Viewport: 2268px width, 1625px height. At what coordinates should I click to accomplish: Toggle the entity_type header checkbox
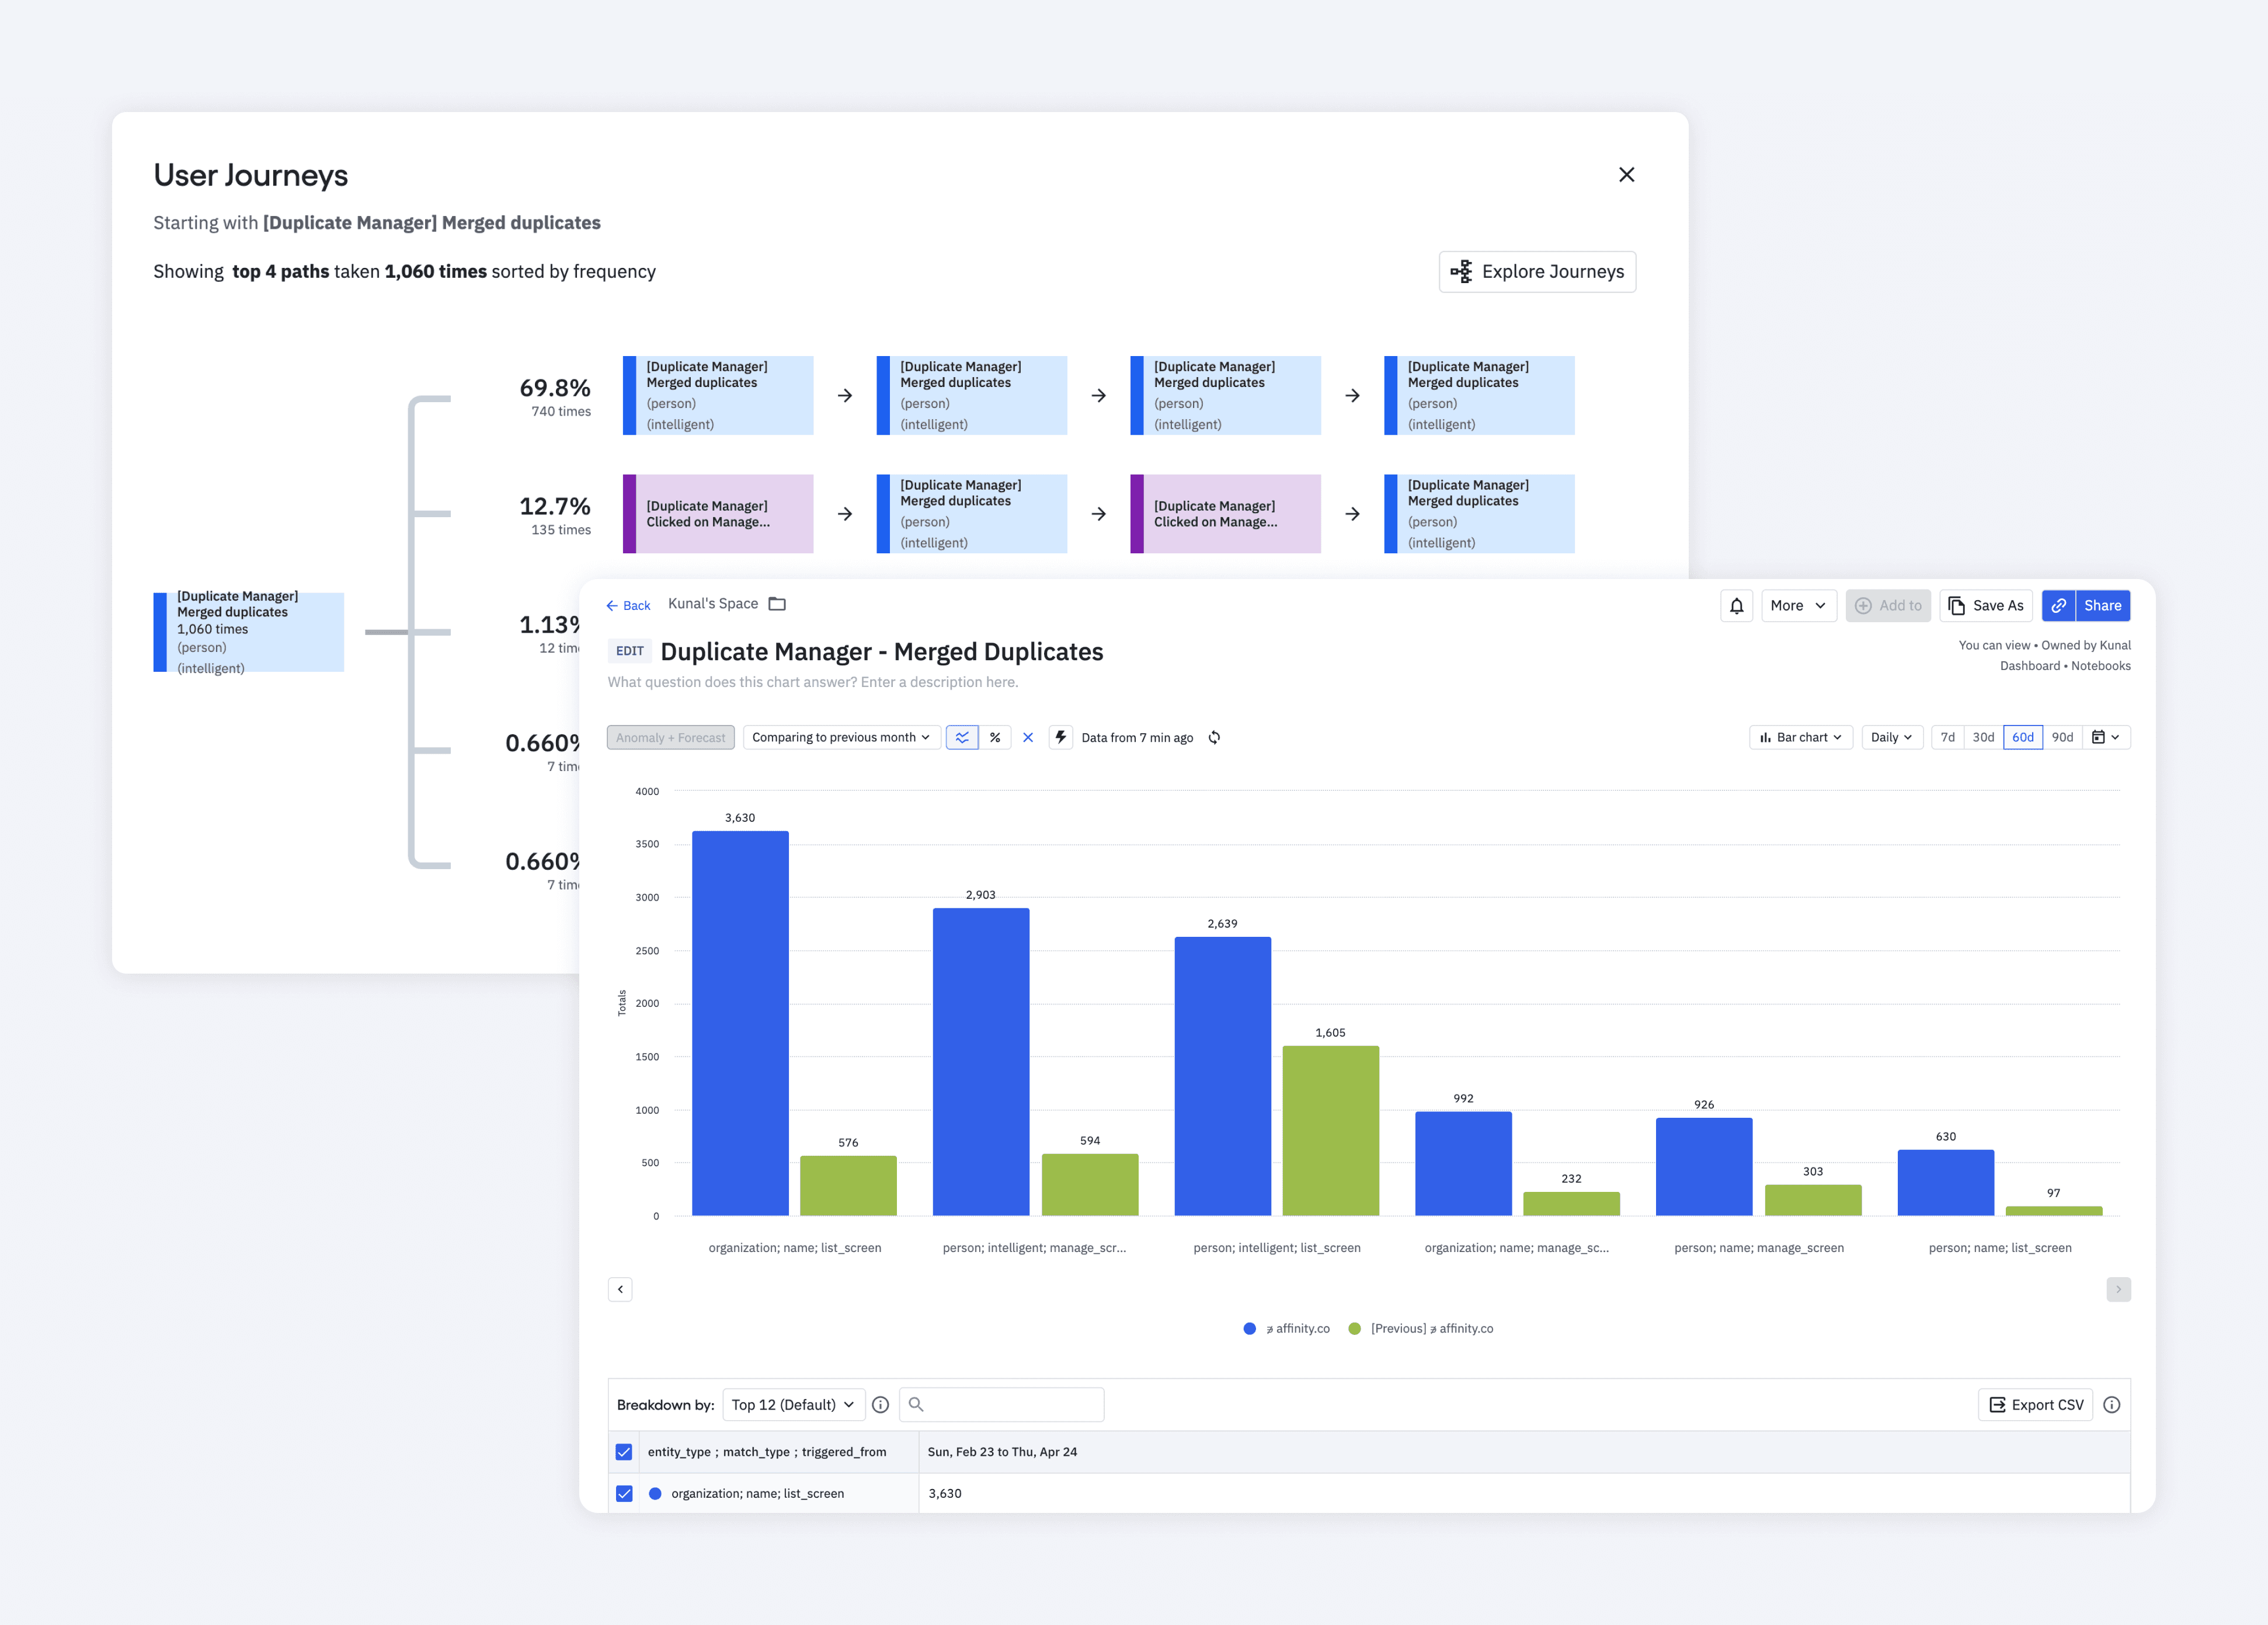624,1452
